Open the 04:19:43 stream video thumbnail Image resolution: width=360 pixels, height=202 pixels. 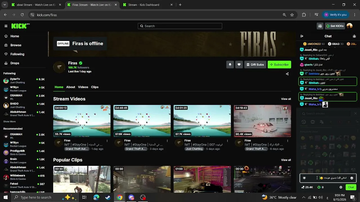coord(262,121)
